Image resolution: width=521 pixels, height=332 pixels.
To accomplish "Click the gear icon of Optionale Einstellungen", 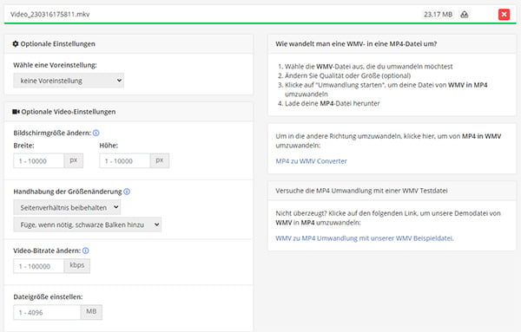I will click(16, 44).
